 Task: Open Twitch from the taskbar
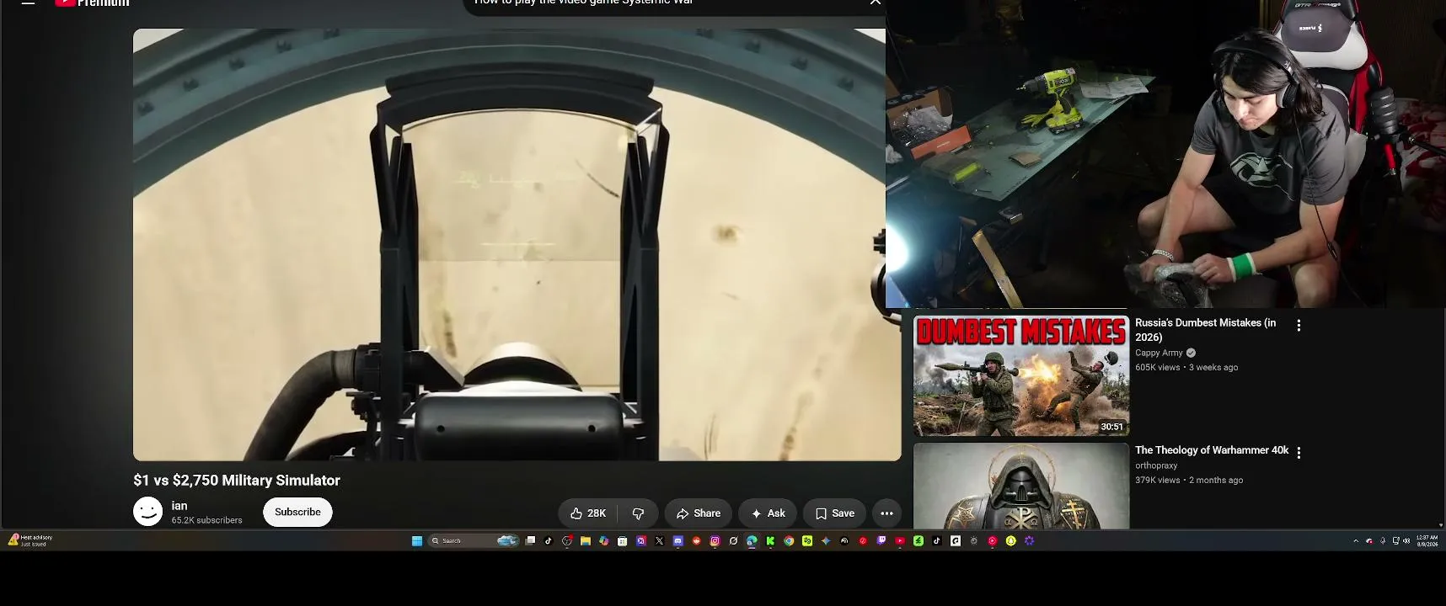point(881,541)
